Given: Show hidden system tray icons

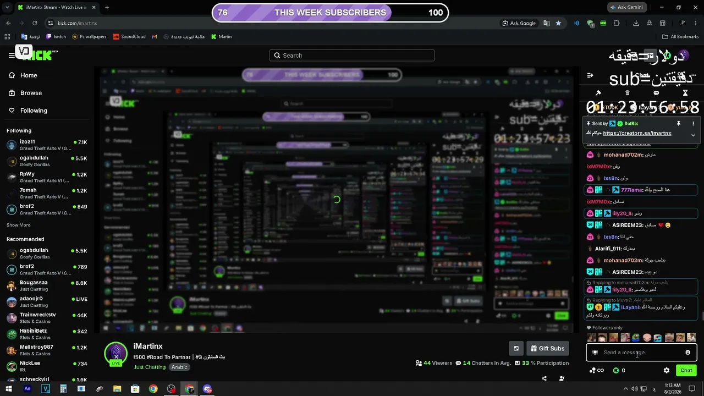Looking at the screenshot, I should (x=626, y=389).
